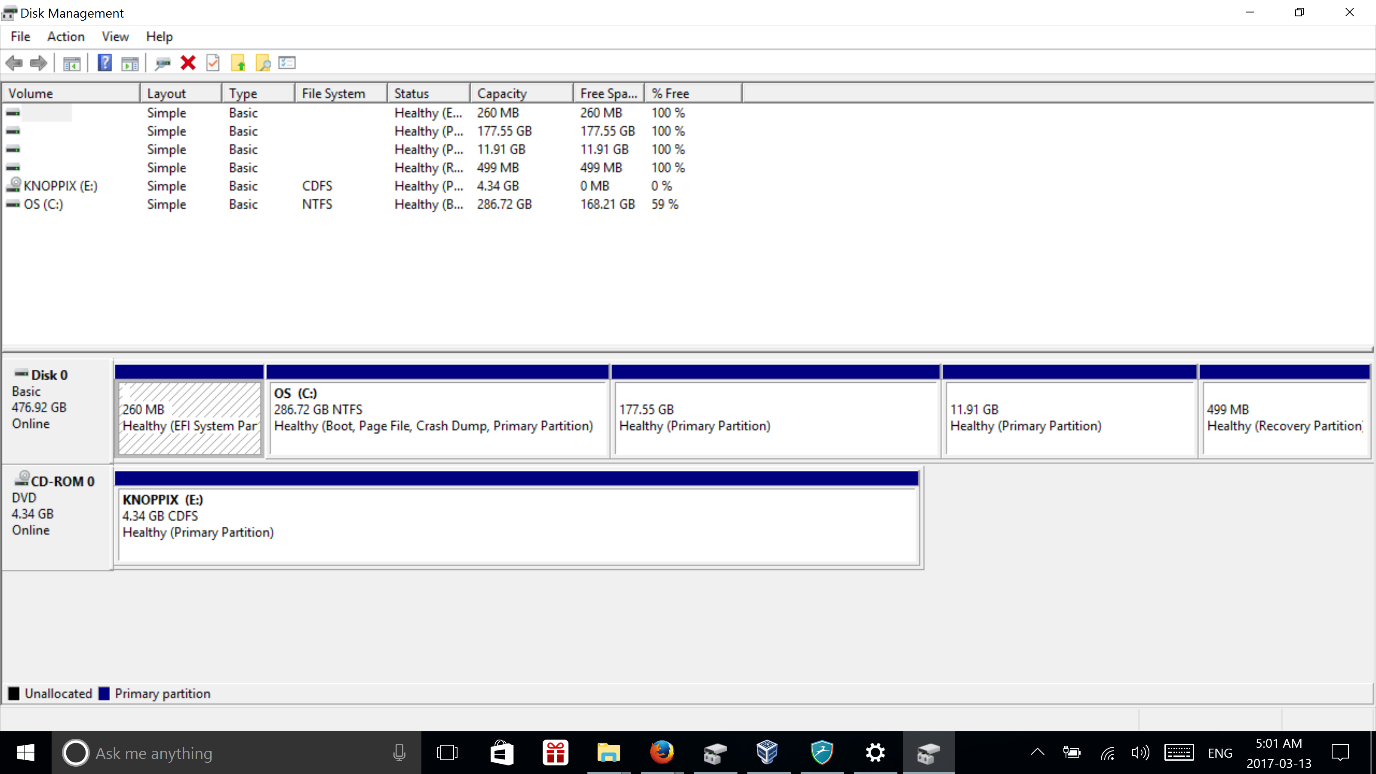Click the Forward arrow in the toolbar

tap(38, 63)
